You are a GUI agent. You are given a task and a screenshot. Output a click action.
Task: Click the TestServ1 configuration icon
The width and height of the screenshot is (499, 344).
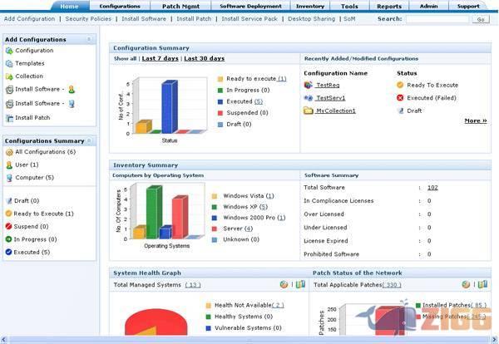308,98
